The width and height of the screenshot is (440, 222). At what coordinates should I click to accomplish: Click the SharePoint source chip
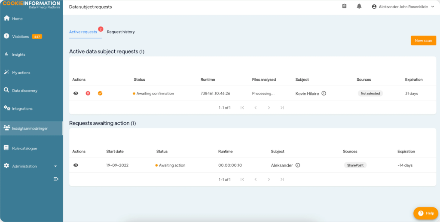click(x=355, y=165)
